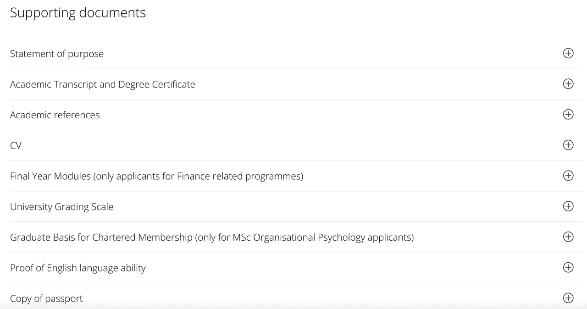Screen dimensions: 587x309
Task: Show the CV requirements section
Action: click(16, 146)
